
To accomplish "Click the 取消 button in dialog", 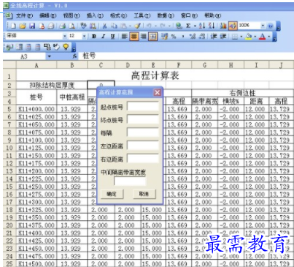I will point(144,194).
